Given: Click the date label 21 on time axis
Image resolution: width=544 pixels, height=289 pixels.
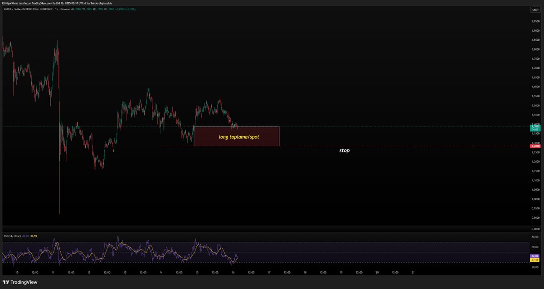Looking at the screenshot, I should pos(413,273).
